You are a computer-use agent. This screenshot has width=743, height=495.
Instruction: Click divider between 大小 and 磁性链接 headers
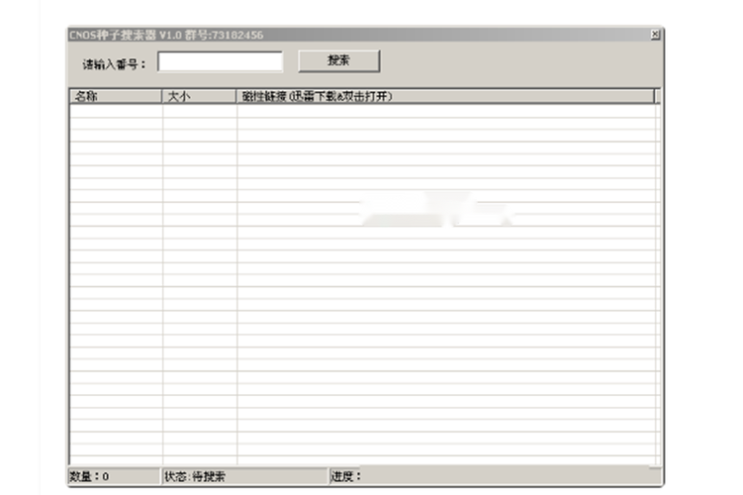[236, 97]
